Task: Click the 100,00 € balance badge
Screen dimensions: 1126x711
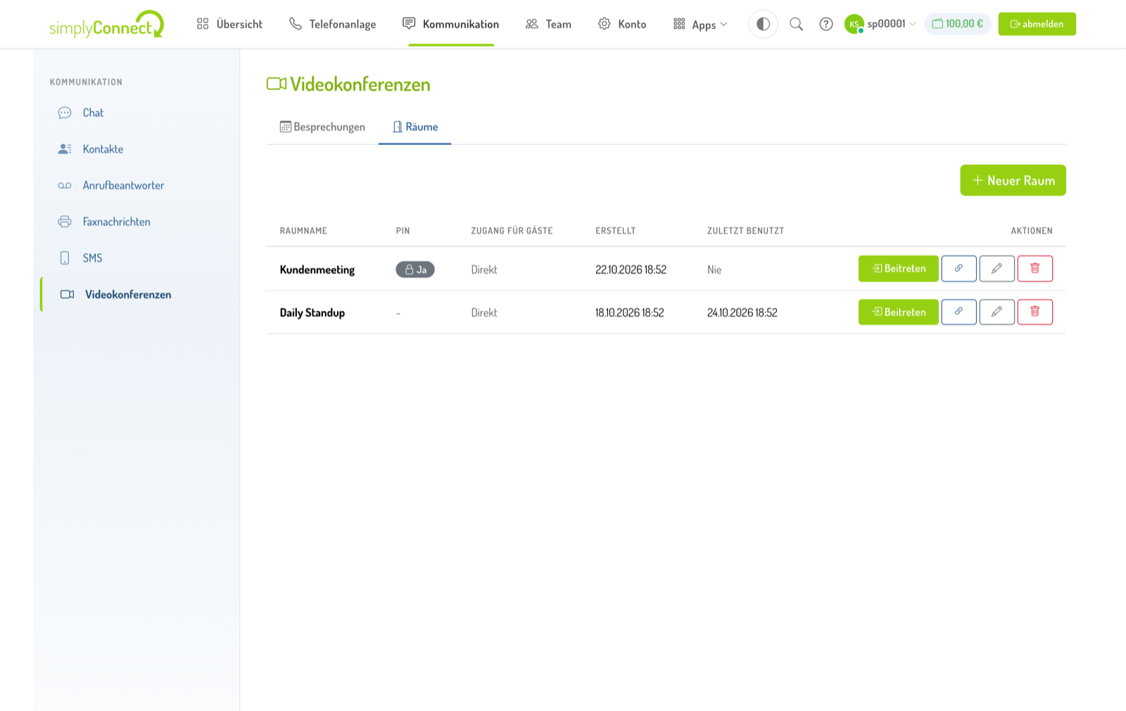Action: tap(957, 24)
